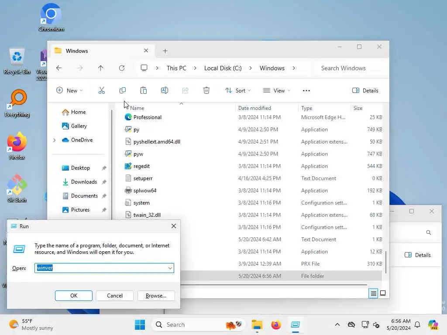Image resolution: width=447 pixels, height=335 pixels.
Task: Open the See more ellipsis menu
Action: click(x=306, y=91)
